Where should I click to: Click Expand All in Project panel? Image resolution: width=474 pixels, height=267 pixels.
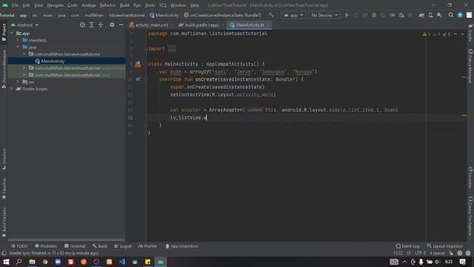(x=92, y=24)
